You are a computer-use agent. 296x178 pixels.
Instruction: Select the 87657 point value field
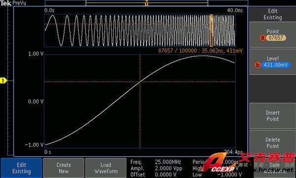coord(276,38)
